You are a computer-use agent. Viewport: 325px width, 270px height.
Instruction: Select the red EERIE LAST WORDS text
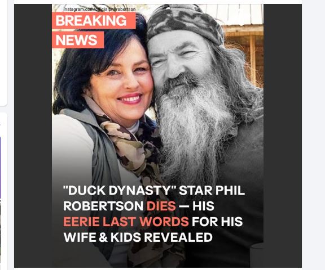126,222
